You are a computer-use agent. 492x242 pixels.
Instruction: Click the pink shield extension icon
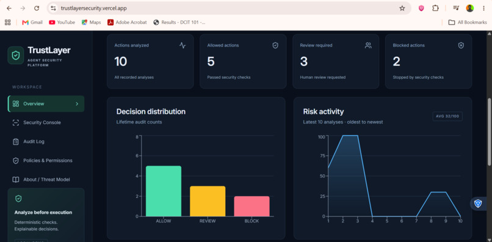pos(421,9)
